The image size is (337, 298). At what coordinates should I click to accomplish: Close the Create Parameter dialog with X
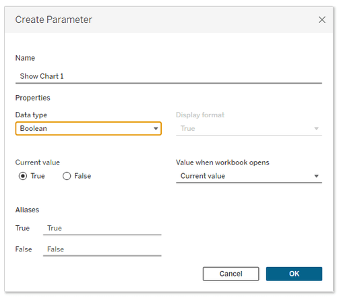[x=321, y=20]
